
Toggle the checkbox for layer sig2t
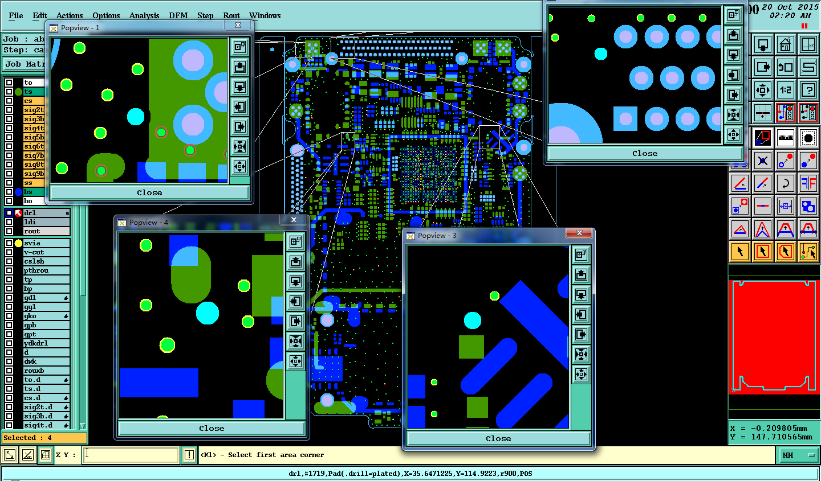[x=9, y=110]
